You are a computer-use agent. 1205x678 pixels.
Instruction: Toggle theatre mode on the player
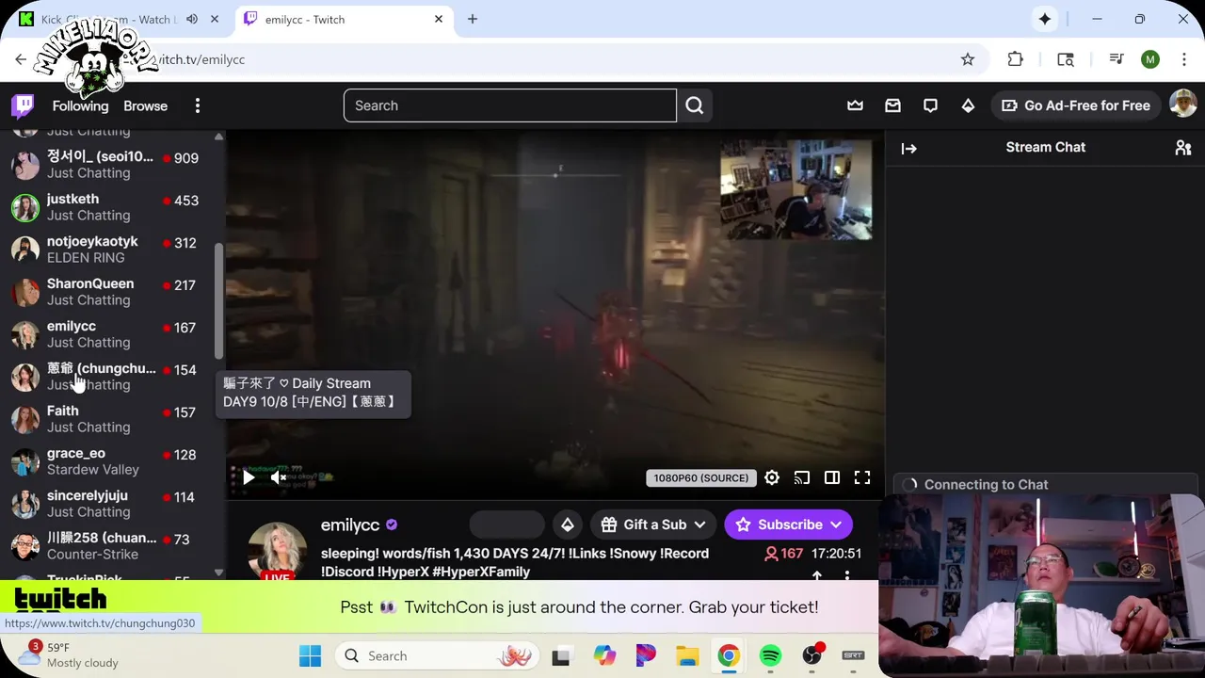coord(832,477)
